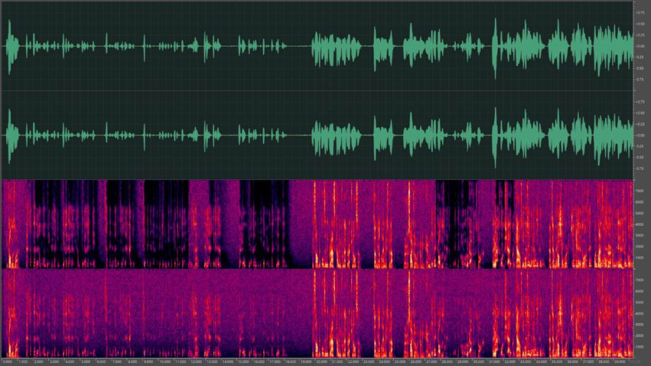Image resolution: width=651 pixels, height=366 pixels.
Task: Click the 10.000 mark on the time ruler
Action: [165, 362]
